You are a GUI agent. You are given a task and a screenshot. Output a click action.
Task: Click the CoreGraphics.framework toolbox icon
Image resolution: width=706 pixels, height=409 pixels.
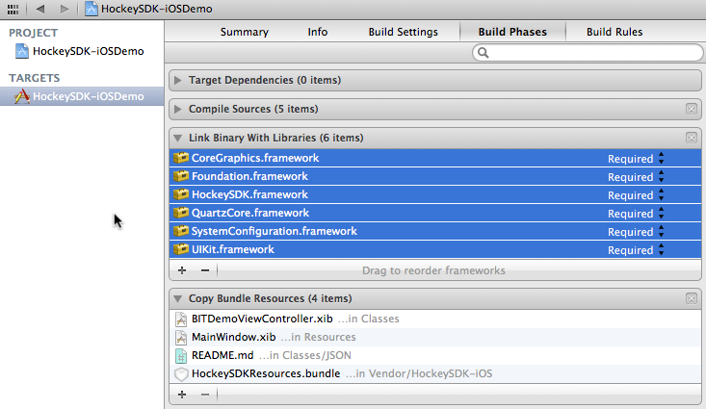coord(180,158)
